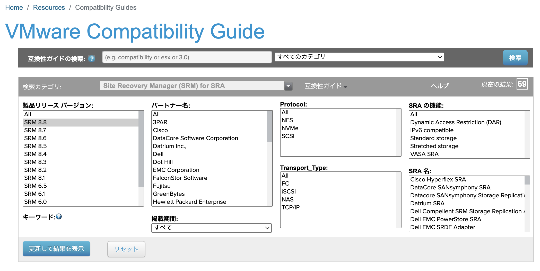Open the 掲載期間 すべて dropdown

point(212,228)
